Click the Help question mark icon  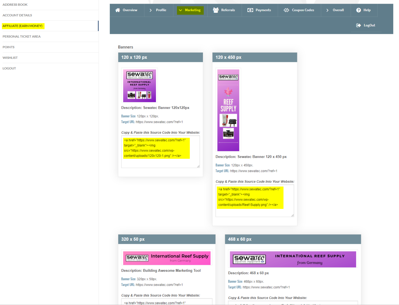[x=359, y=10]
